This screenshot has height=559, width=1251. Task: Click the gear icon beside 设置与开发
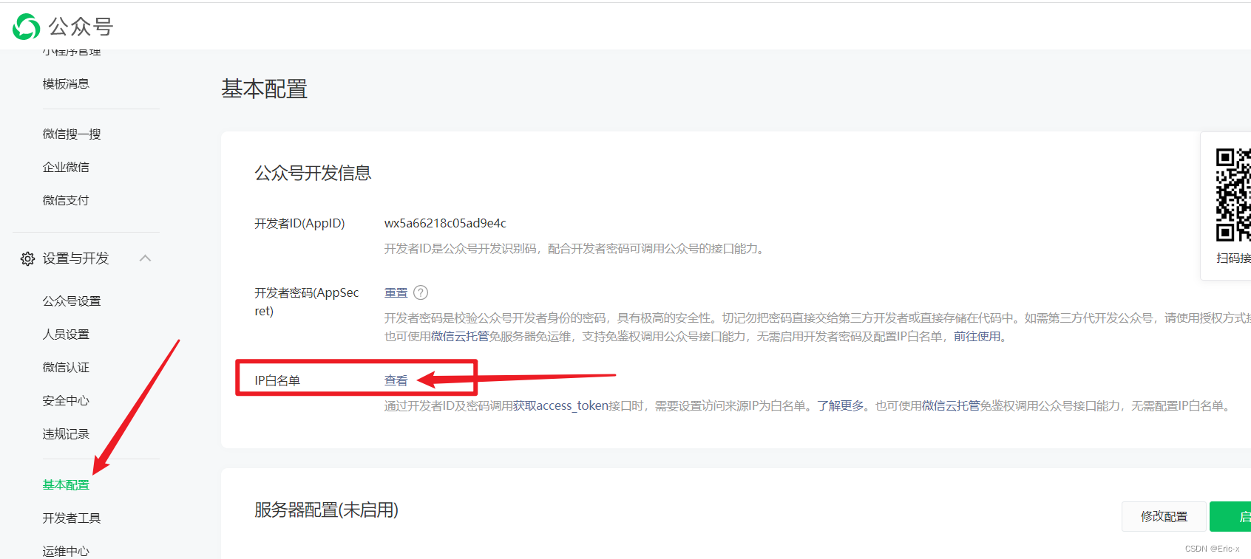click(27, 258)
